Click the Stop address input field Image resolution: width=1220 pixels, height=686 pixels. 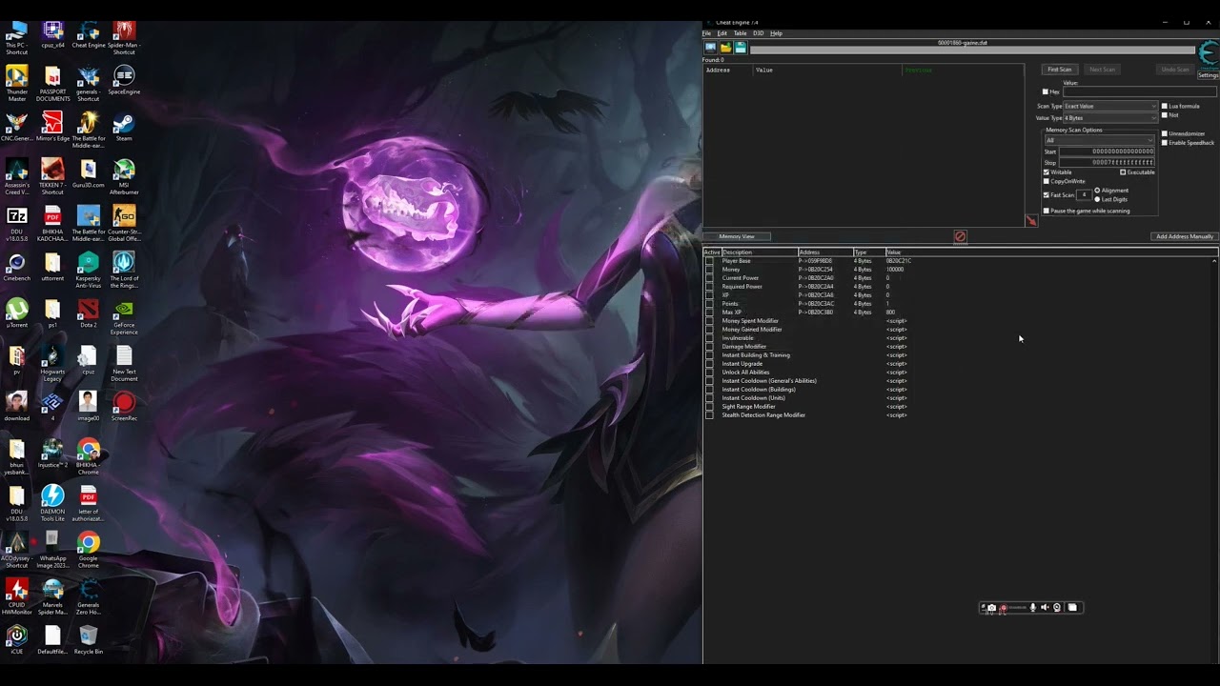(1107, 163)
